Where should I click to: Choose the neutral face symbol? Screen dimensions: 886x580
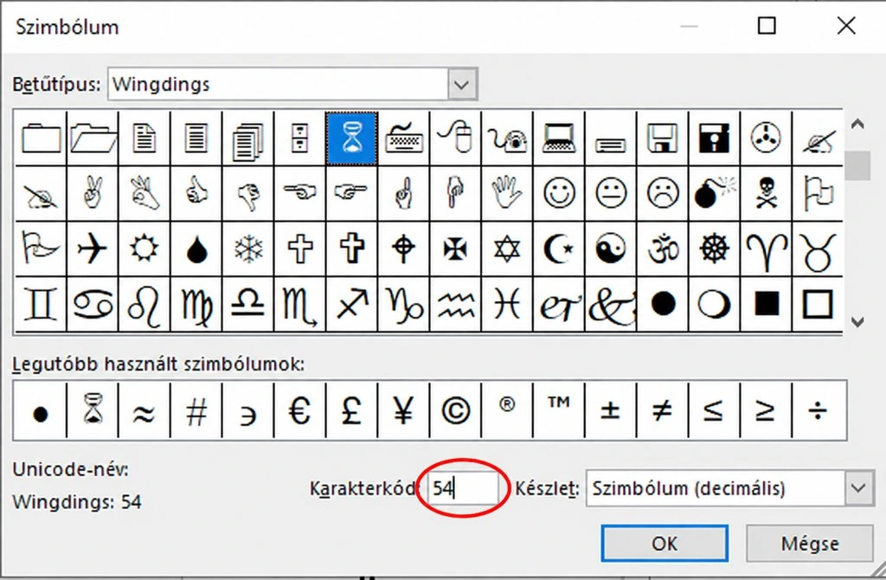click(611, 193)
